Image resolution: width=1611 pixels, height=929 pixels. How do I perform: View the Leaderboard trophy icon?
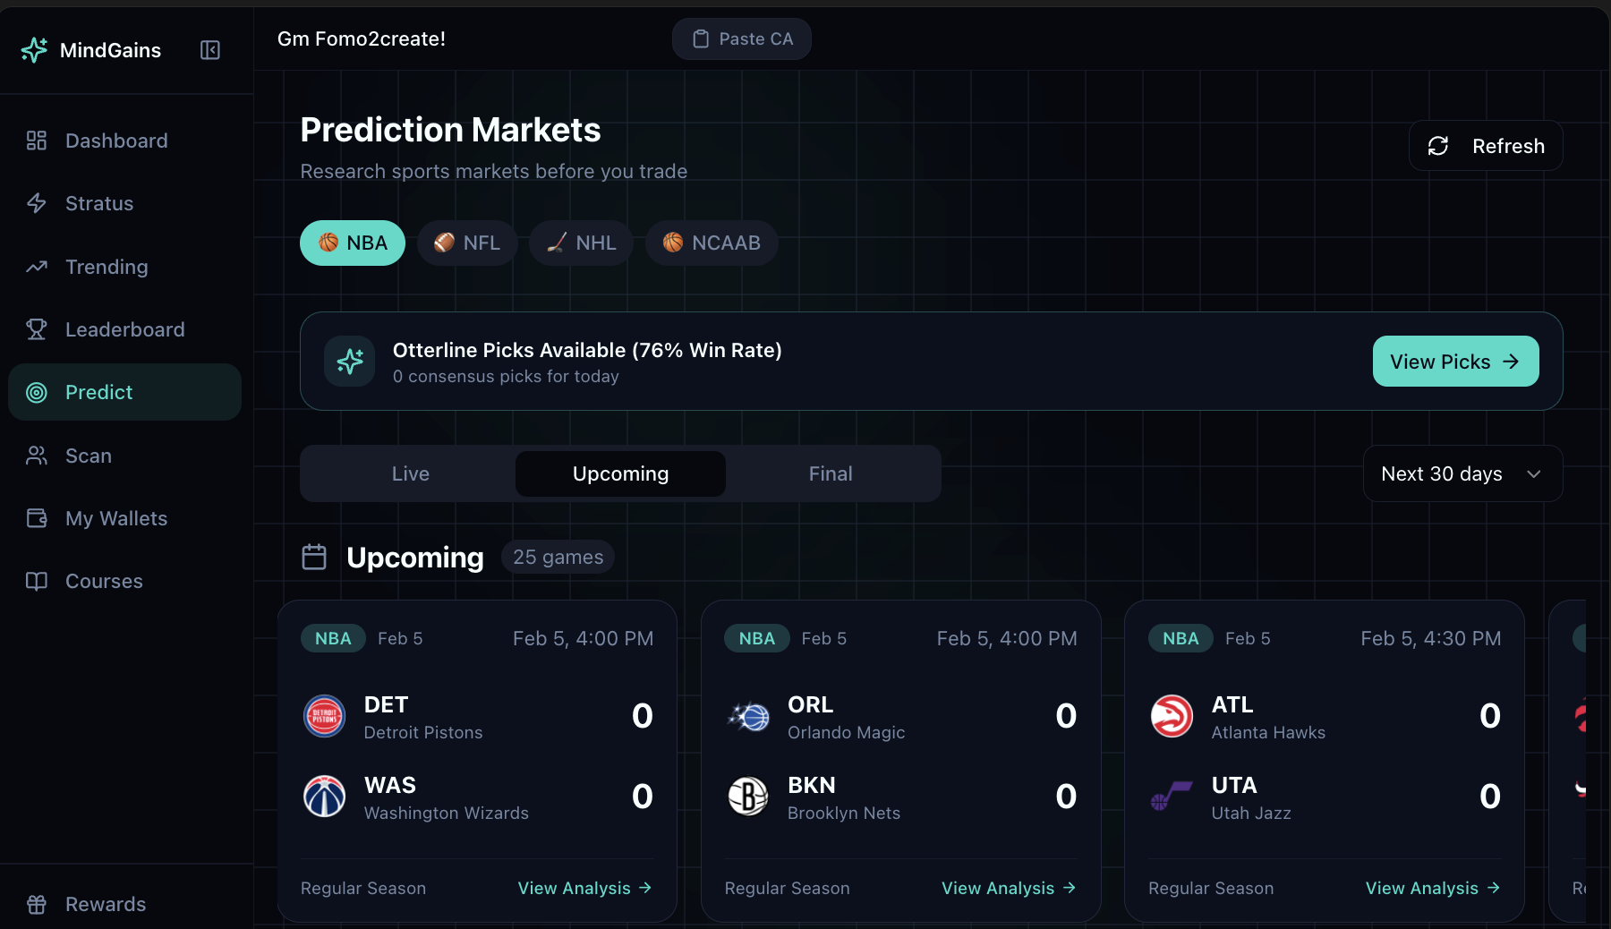click(36, 329)
